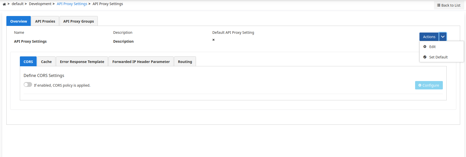
Task: Click the X icon under Default API Proxy Setting
Action: pos(214,40)
